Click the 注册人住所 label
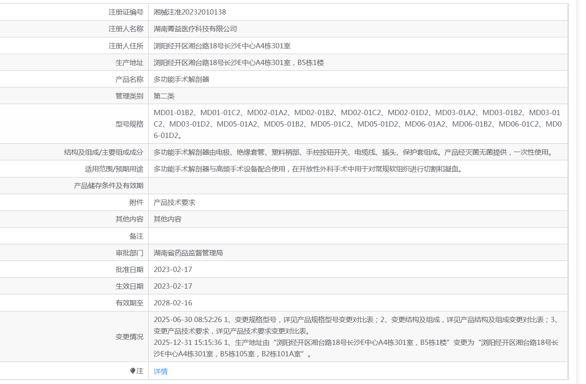The width and height of the screenshot is (586, 384). tap(126, 46)
